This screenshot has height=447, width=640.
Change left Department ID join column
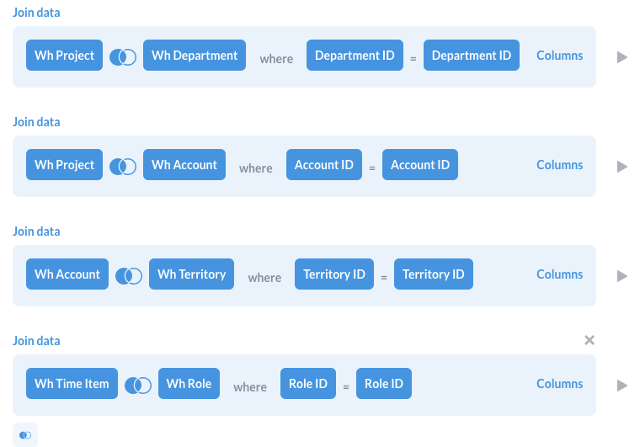tap(355, 55)
